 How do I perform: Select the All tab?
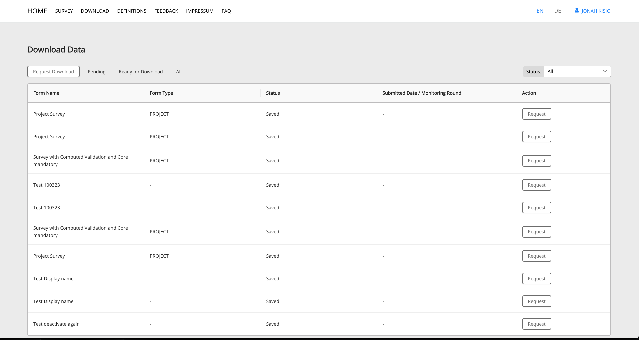coord(179,72)
